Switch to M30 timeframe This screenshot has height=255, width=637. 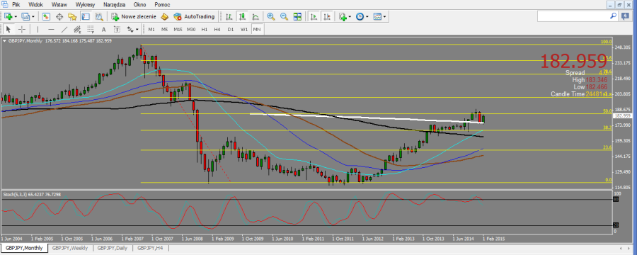191,29
